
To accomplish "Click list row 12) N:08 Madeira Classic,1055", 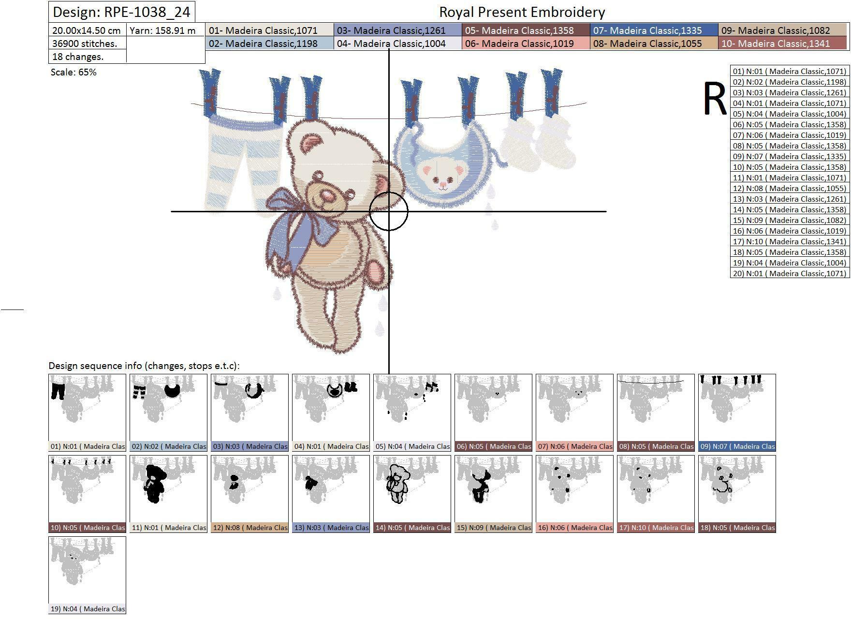I will click(x=790, y=188).
